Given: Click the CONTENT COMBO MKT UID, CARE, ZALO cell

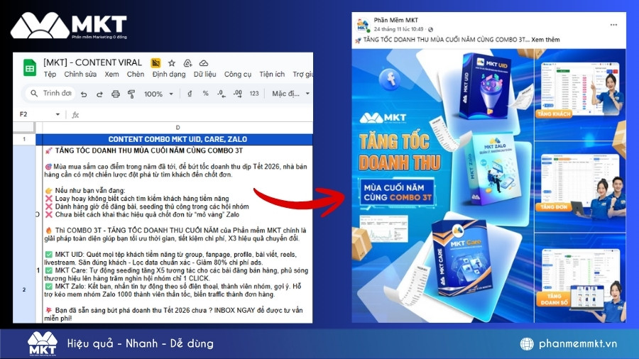Looking at the screenshot, I should (x=177, y=139).
